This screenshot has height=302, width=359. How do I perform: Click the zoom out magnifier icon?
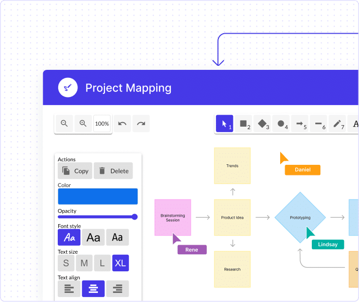tap(64, 124)
